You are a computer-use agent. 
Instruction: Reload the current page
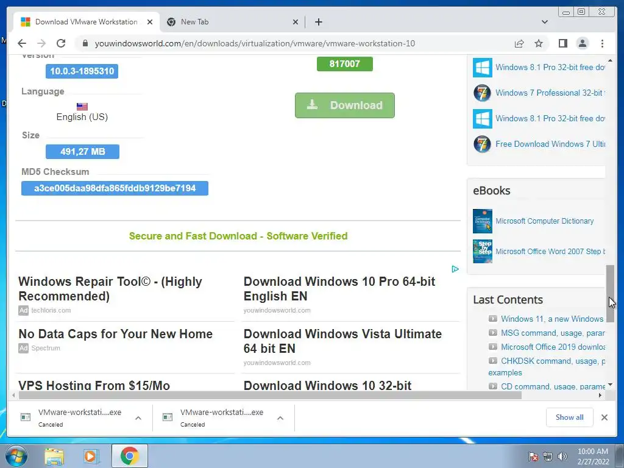[x=61, y=43]
